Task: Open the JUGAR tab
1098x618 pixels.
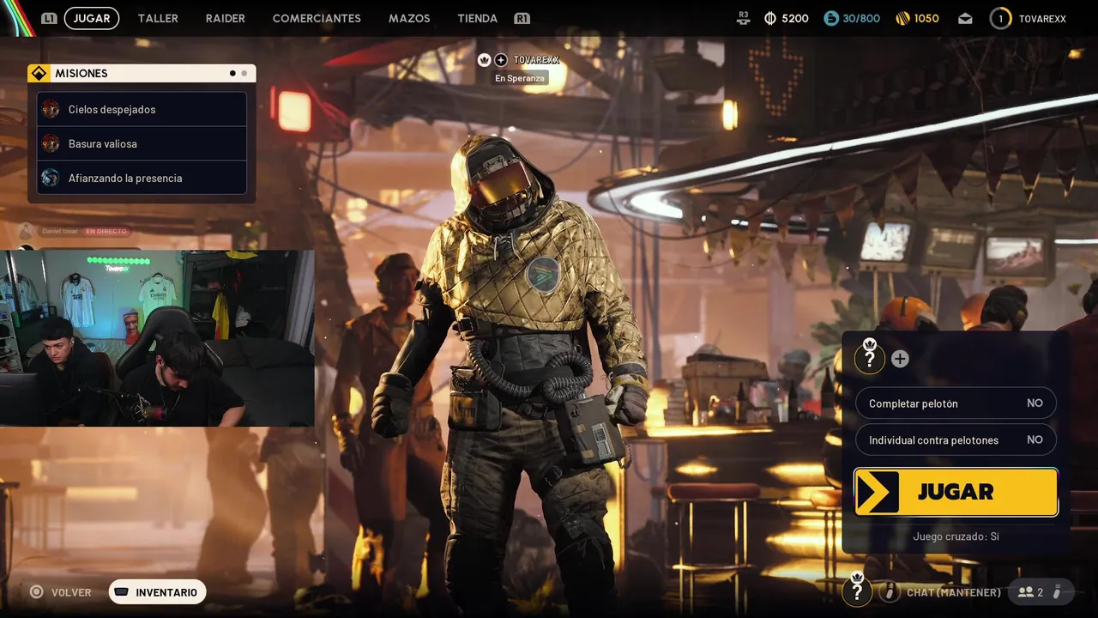Action: (92, 18)
